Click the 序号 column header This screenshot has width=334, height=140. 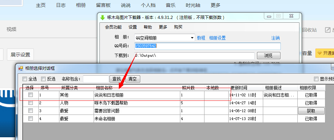click(49, 88)
